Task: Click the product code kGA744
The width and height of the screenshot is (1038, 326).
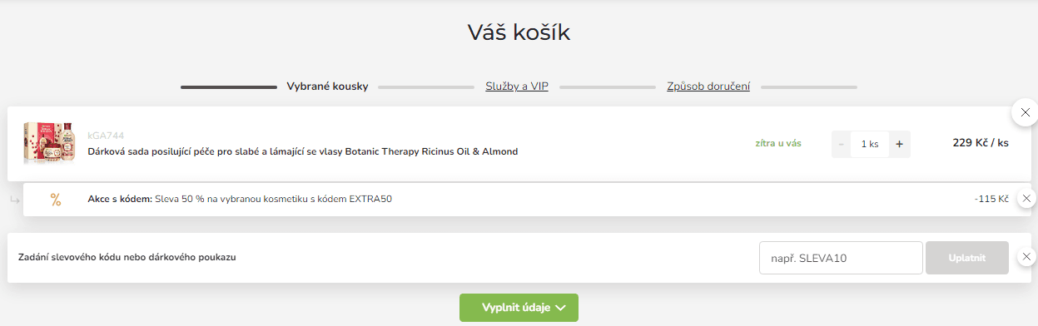Action: [106, 136]
